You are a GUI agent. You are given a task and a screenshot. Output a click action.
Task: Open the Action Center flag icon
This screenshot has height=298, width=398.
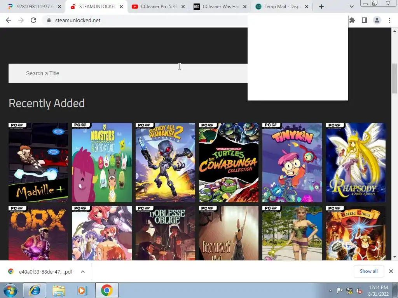tap(340, 291)
